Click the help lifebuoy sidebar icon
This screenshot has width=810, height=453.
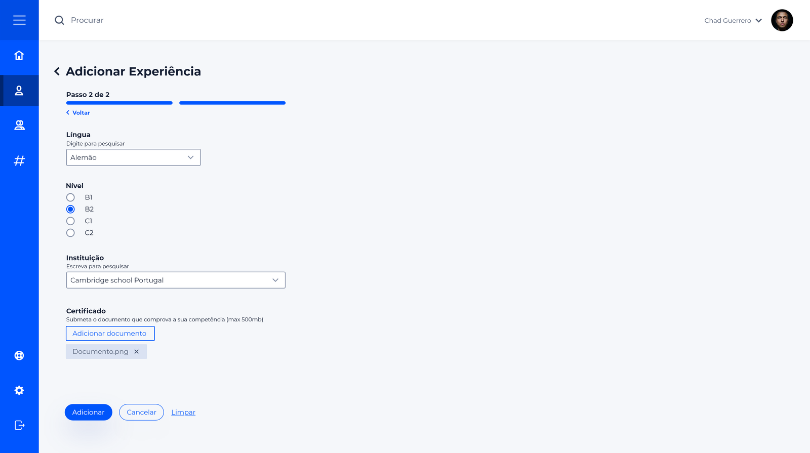tap(19, 355)
